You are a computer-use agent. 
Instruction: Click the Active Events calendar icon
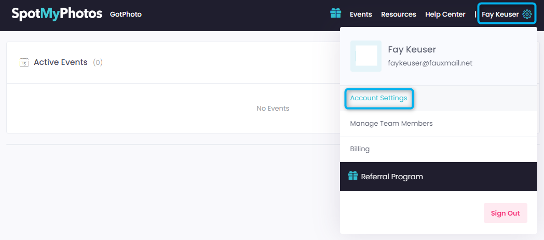tap(24, 62)
